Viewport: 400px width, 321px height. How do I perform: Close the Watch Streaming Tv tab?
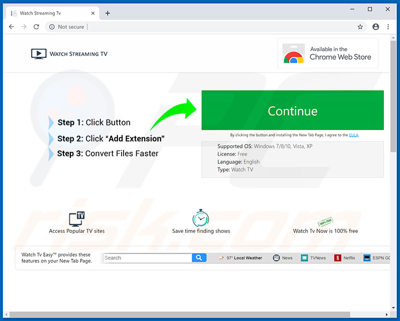pyautogui.click(x=93, y=13)
